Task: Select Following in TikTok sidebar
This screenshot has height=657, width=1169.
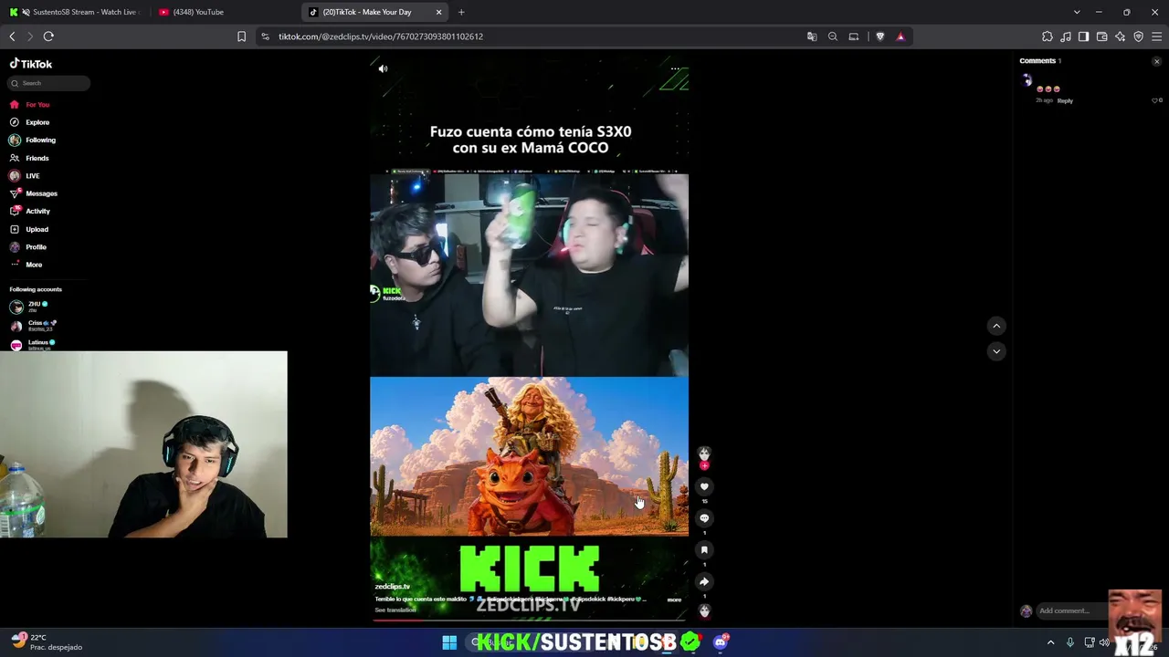Action: (x=32, y=140)
